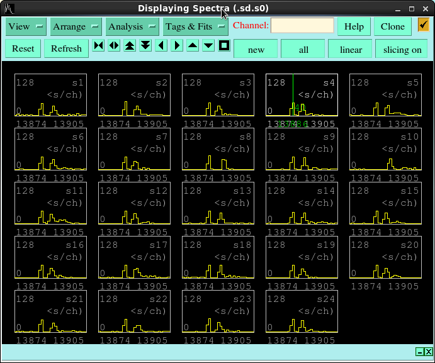Select spectrum panel s21
Image resolution: width=435 pixels, height=363 pixels.
pyautogui.click(x=51, y=311)
